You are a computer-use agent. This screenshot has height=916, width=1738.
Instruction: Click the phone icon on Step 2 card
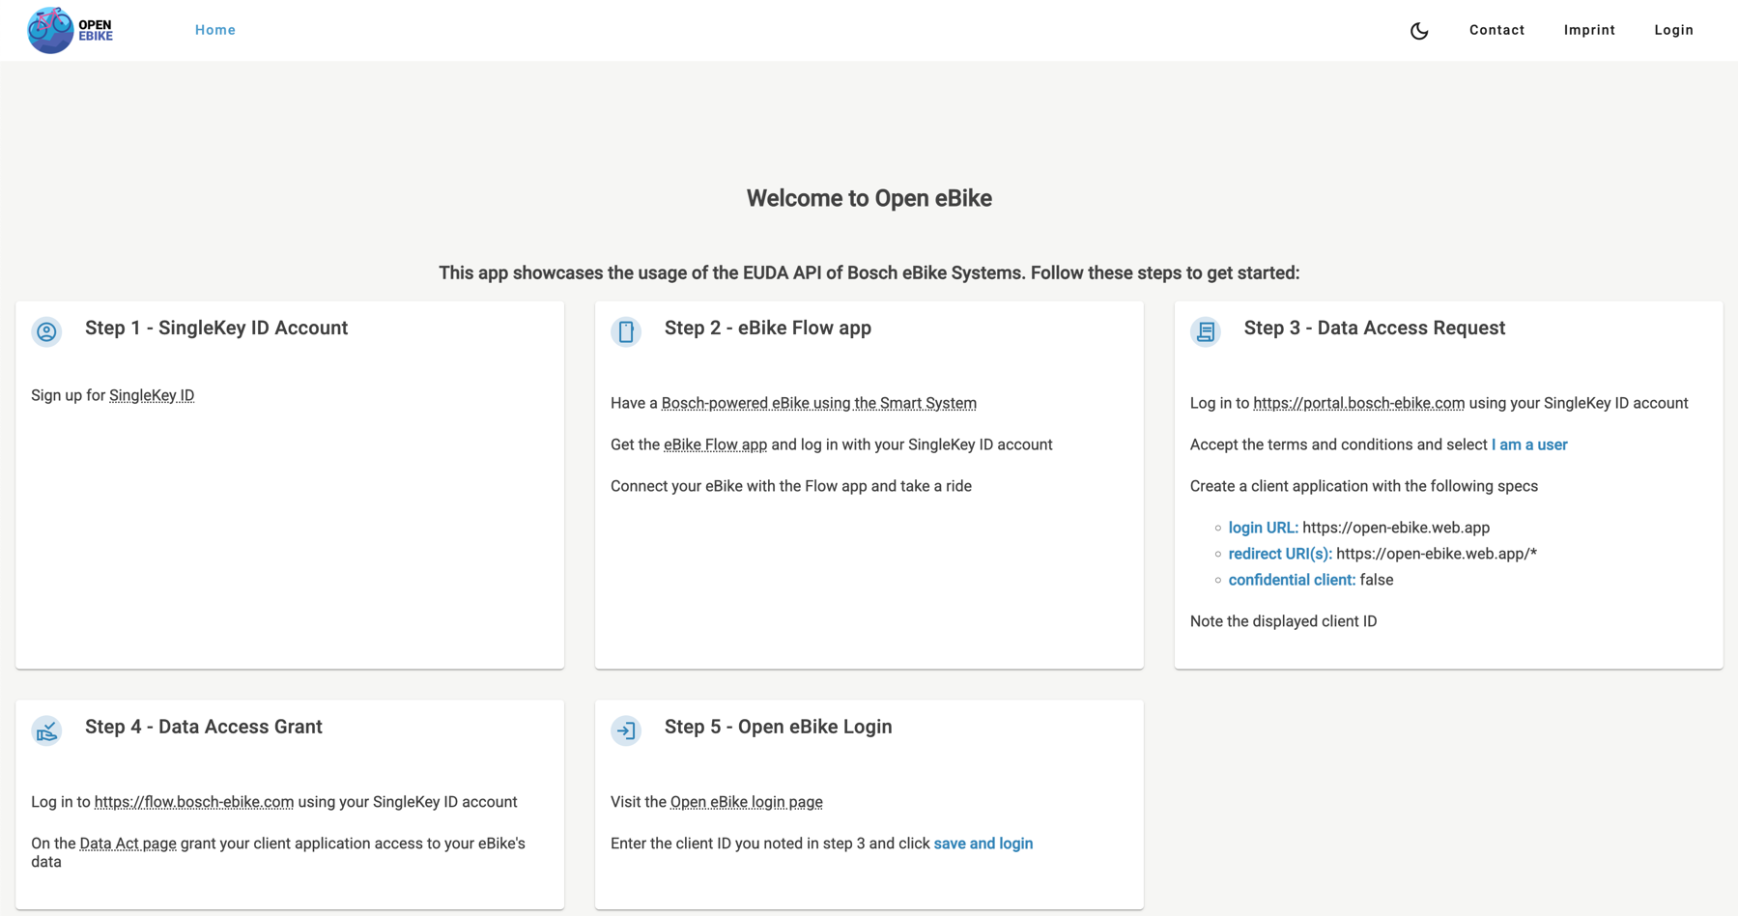(x=626, y=331)
